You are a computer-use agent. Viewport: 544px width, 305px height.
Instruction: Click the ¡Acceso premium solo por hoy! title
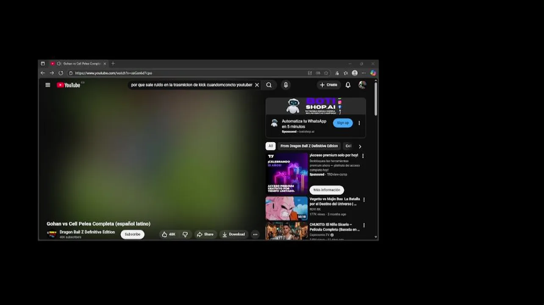click(x=334, y=155)
